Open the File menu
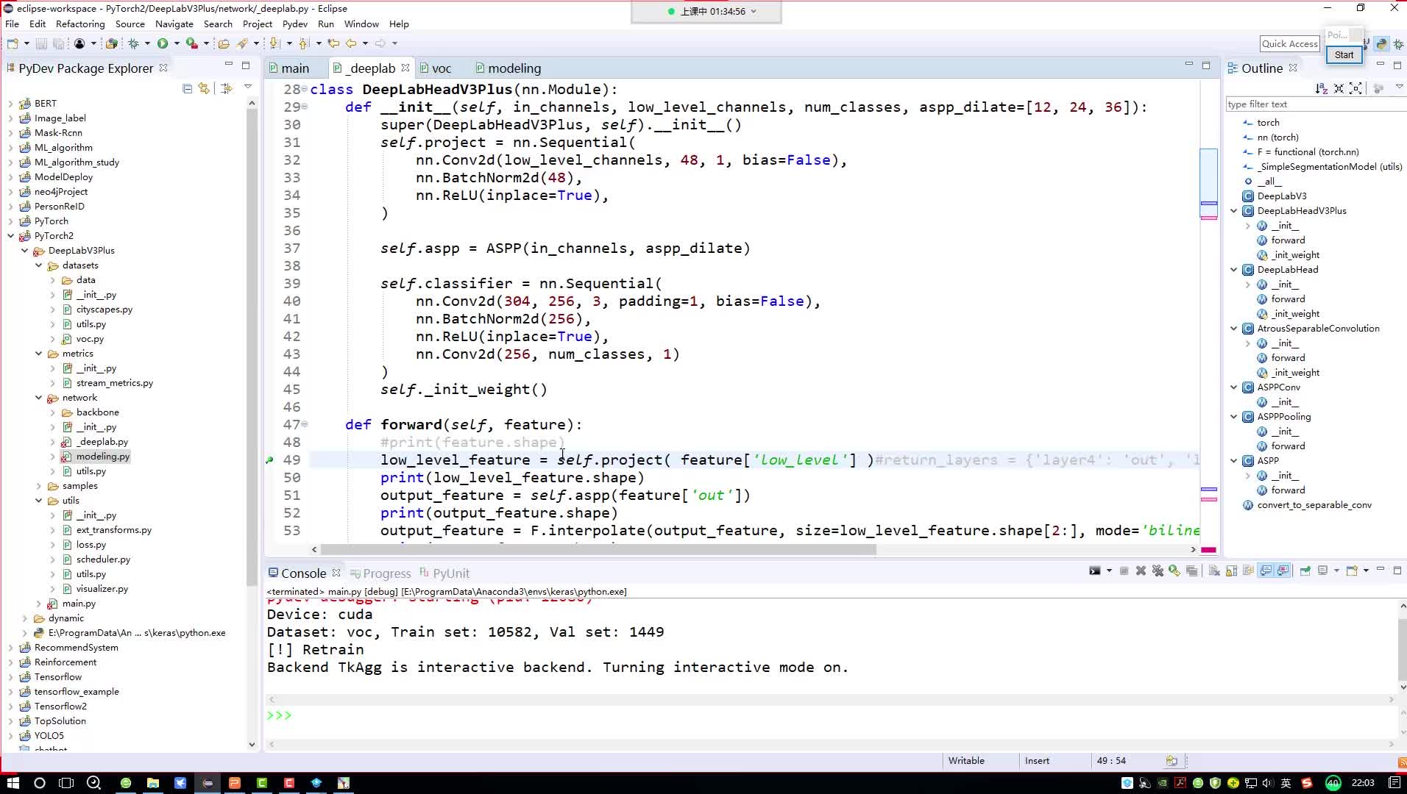1407x794 pixels. coord(13,24)
